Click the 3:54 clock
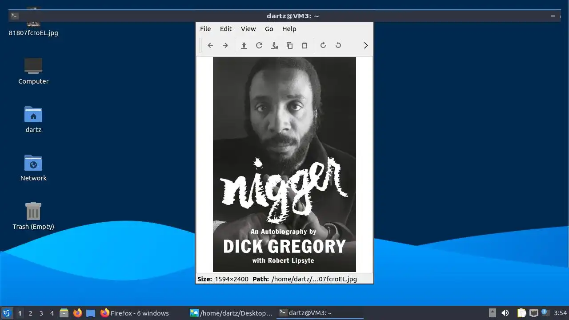Screen dimensions: 569x320 pyautogui.click(x=561, y=313)
